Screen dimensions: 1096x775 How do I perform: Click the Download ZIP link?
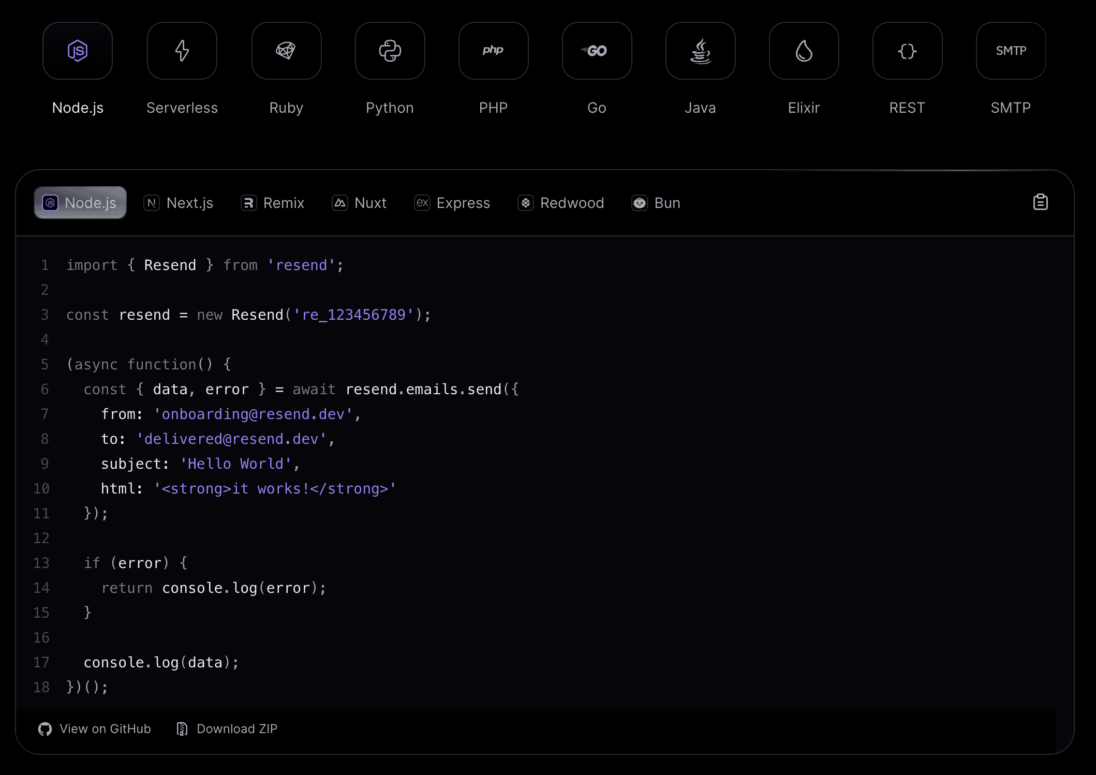227,729
